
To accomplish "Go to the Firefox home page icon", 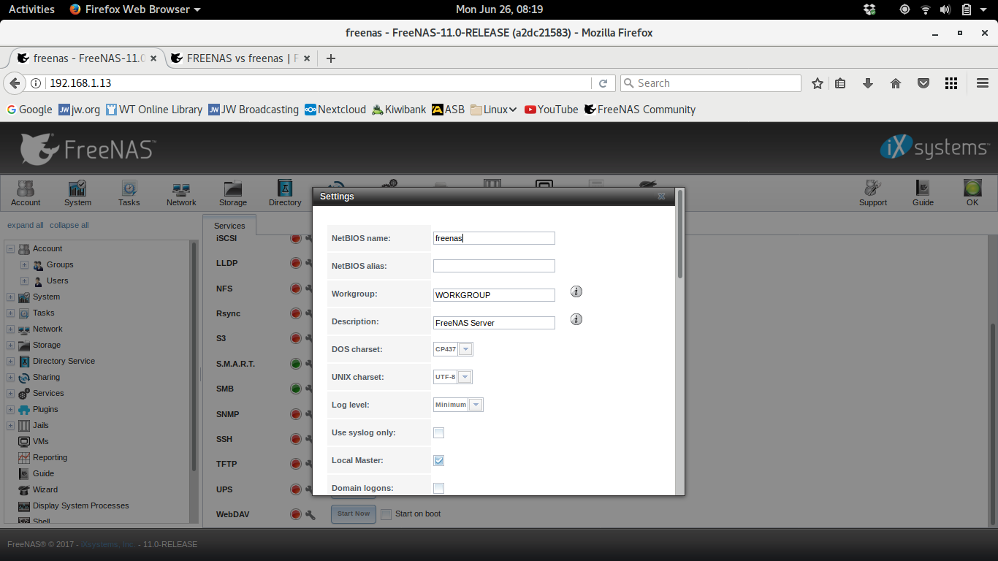I will point(896,83).
